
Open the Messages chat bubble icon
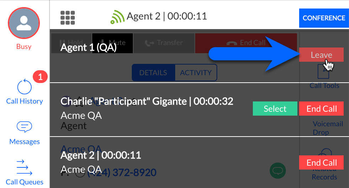click(25, 127)
